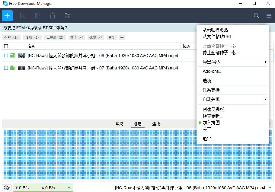
Task: Click the blue add download plus button
Action: tap(7, 16)
